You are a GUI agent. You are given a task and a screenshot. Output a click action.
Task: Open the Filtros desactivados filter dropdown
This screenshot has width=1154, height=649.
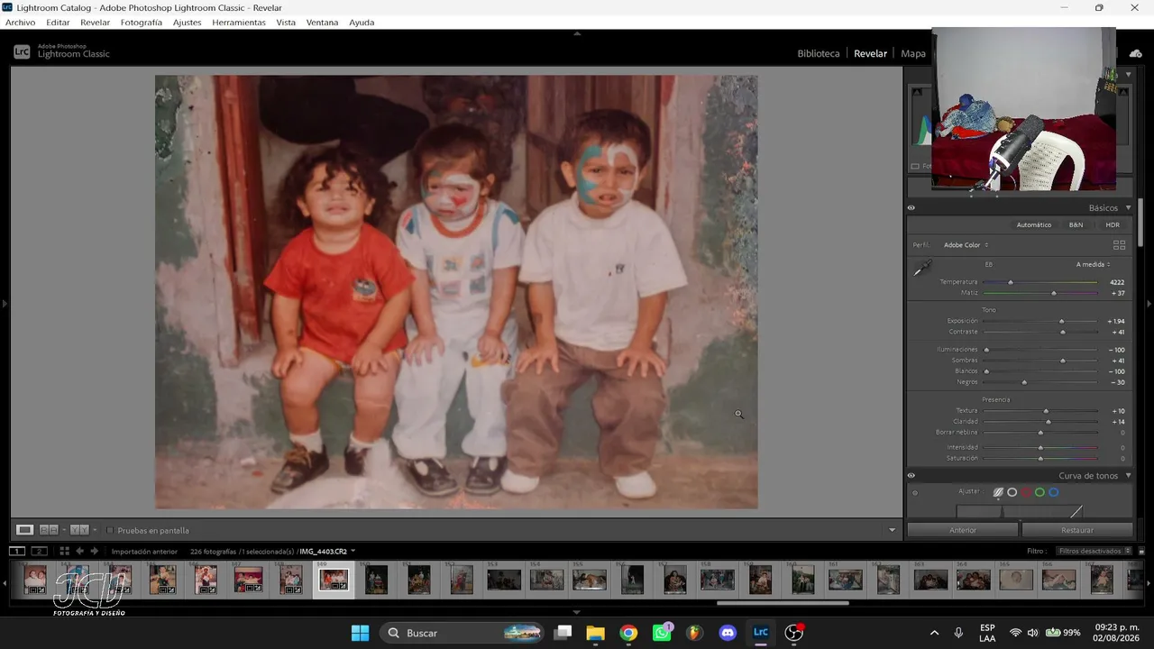pos(1093,551)
